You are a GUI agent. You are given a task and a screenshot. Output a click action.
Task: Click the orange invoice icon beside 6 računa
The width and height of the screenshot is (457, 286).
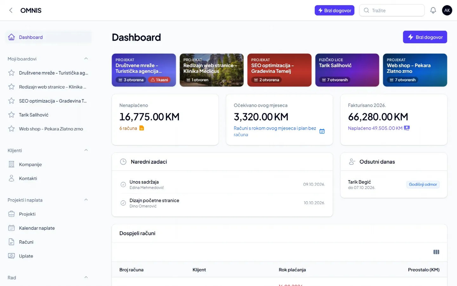[142, 128]
